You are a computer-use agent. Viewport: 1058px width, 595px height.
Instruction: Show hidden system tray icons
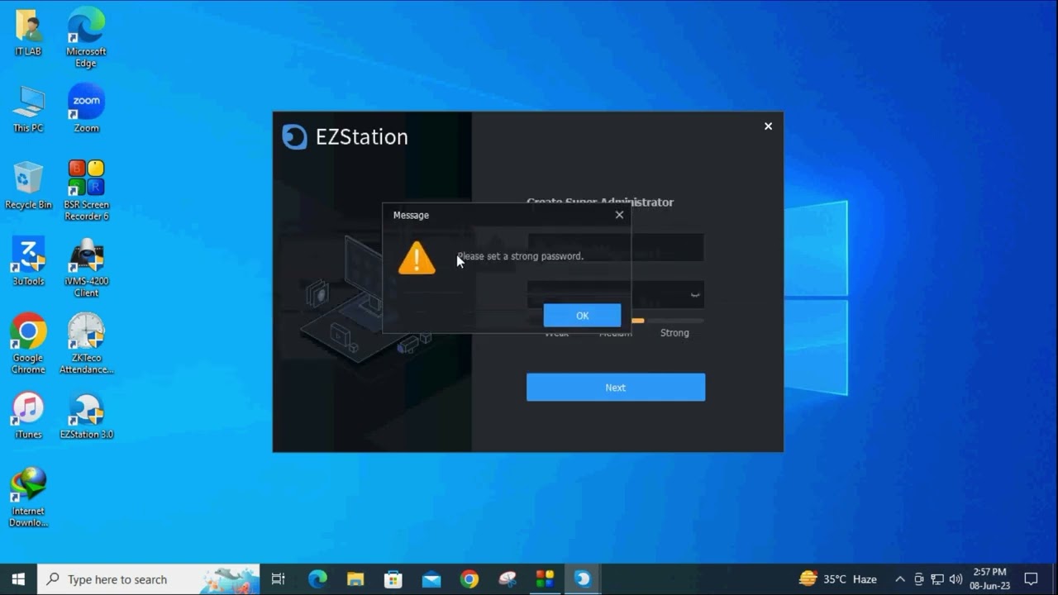899,579
